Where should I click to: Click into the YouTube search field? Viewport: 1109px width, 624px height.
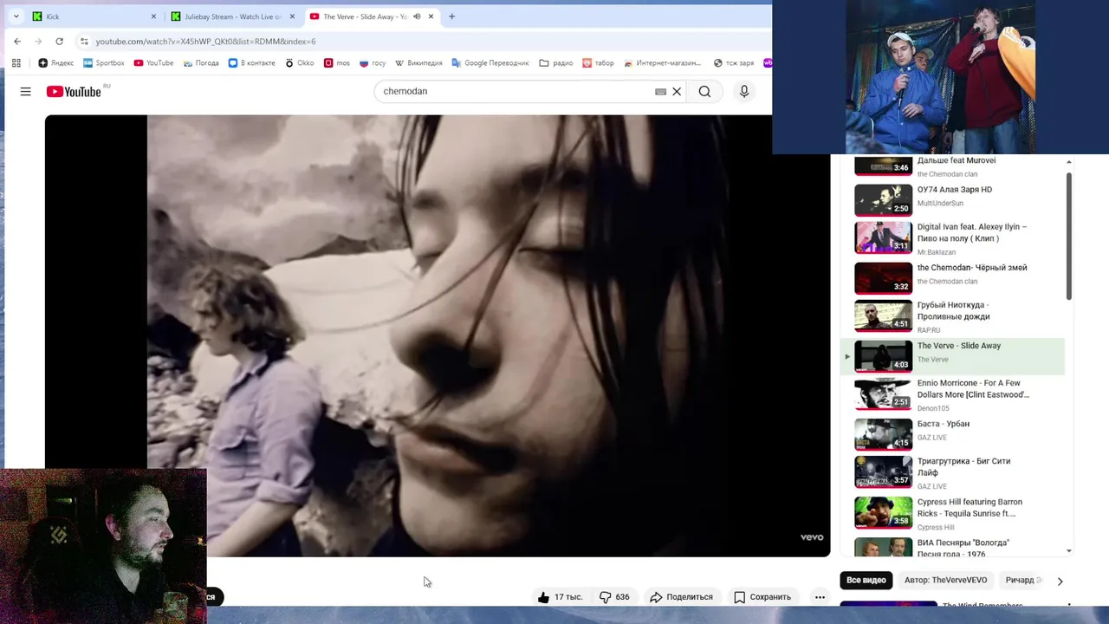(516, 91)
